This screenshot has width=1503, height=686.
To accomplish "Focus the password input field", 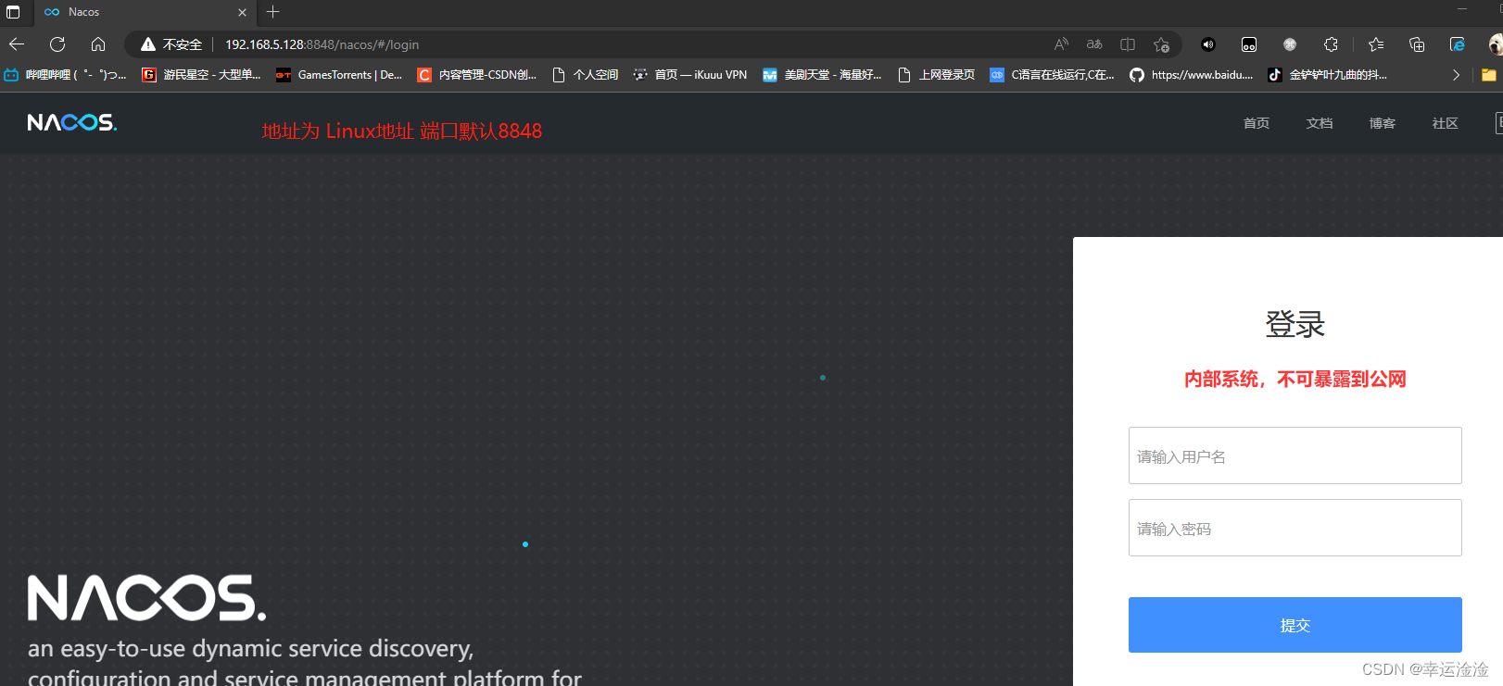I will (x=1295, y=528).
